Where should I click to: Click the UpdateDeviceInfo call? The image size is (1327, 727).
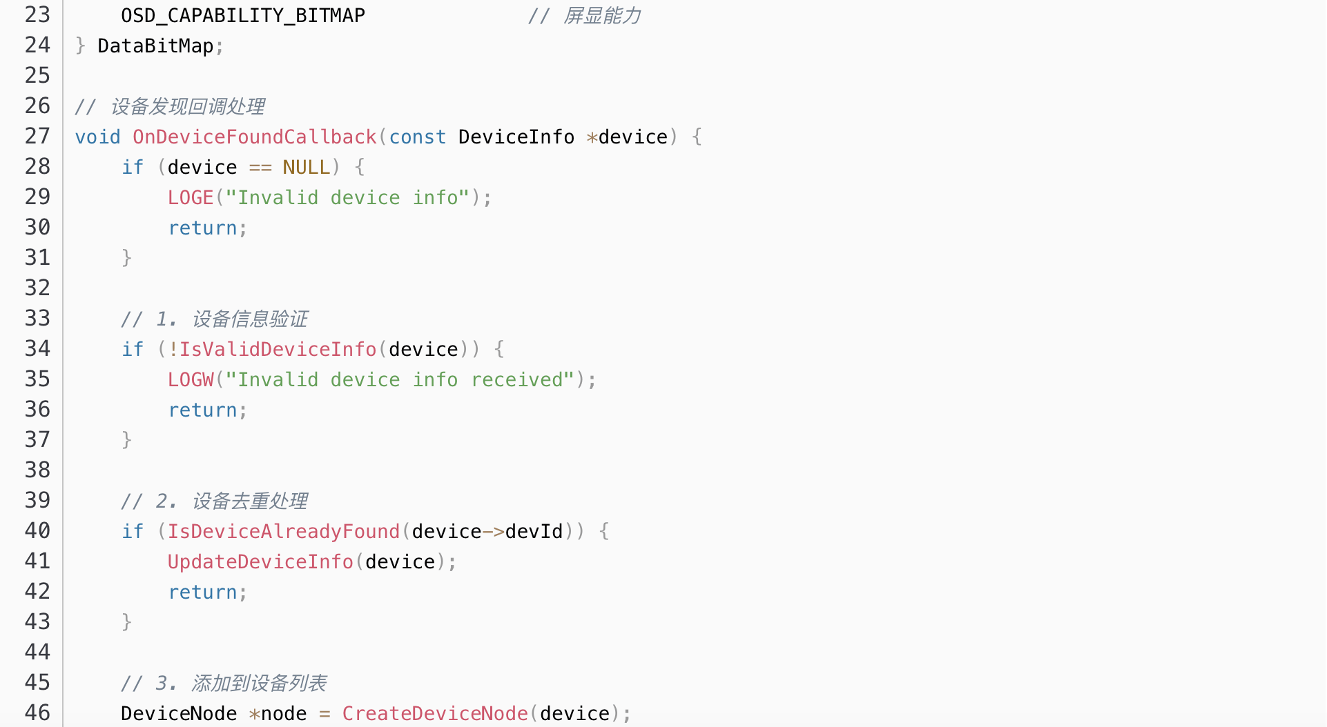click(260, 561)
